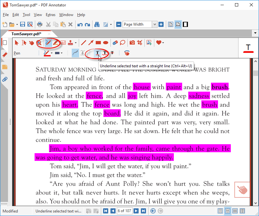
Task: Expand the Favorites heart dropdown
Action: point(163,43)
